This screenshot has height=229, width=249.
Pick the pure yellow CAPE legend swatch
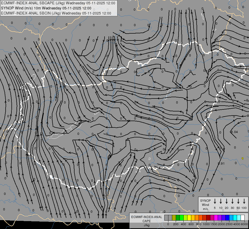(x=189, y=218)
